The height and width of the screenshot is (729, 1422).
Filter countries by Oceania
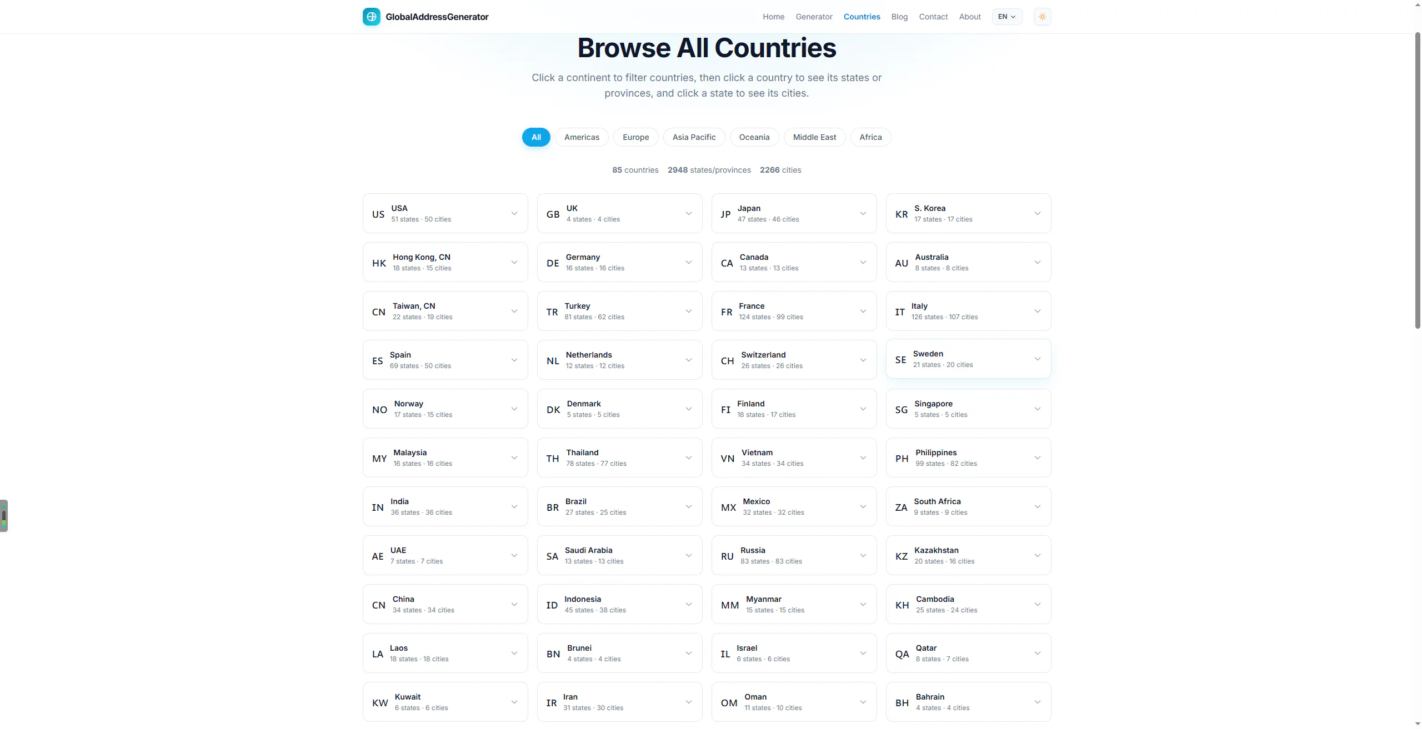click(x=754, y=137)
